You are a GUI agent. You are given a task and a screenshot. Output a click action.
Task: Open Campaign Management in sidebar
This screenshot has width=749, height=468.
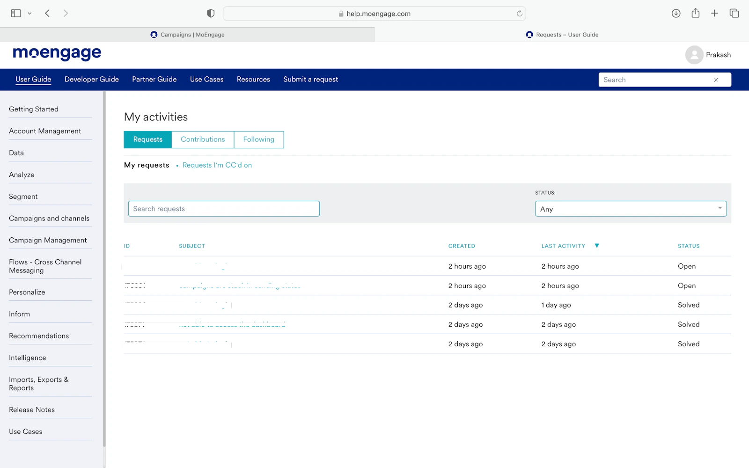coord(48,240)
